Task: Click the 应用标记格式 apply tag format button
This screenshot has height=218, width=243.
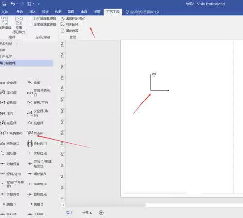Action: pyautogui.click(x=19, y=25)
